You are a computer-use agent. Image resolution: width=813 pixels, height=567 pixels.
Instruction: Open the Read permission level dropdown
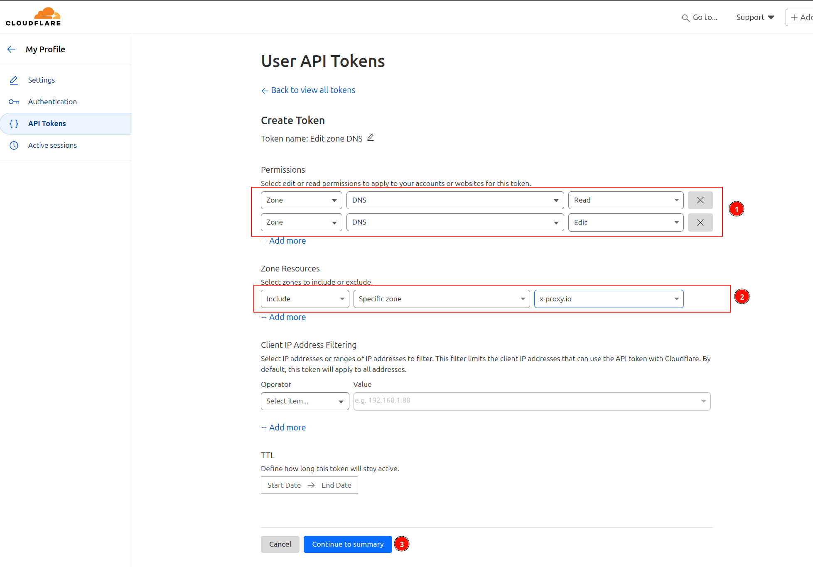coord(626,200)
